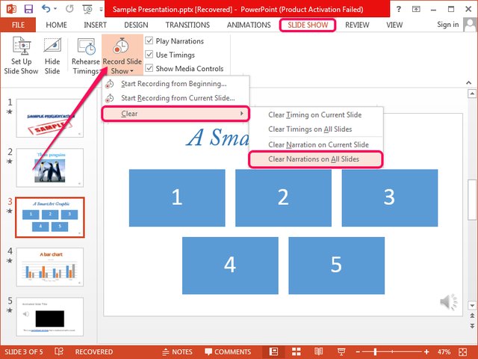Viewport: 478px width, 359px height.
Task: Select Clear Narrations on All Slides
Action: click(315, 159)
